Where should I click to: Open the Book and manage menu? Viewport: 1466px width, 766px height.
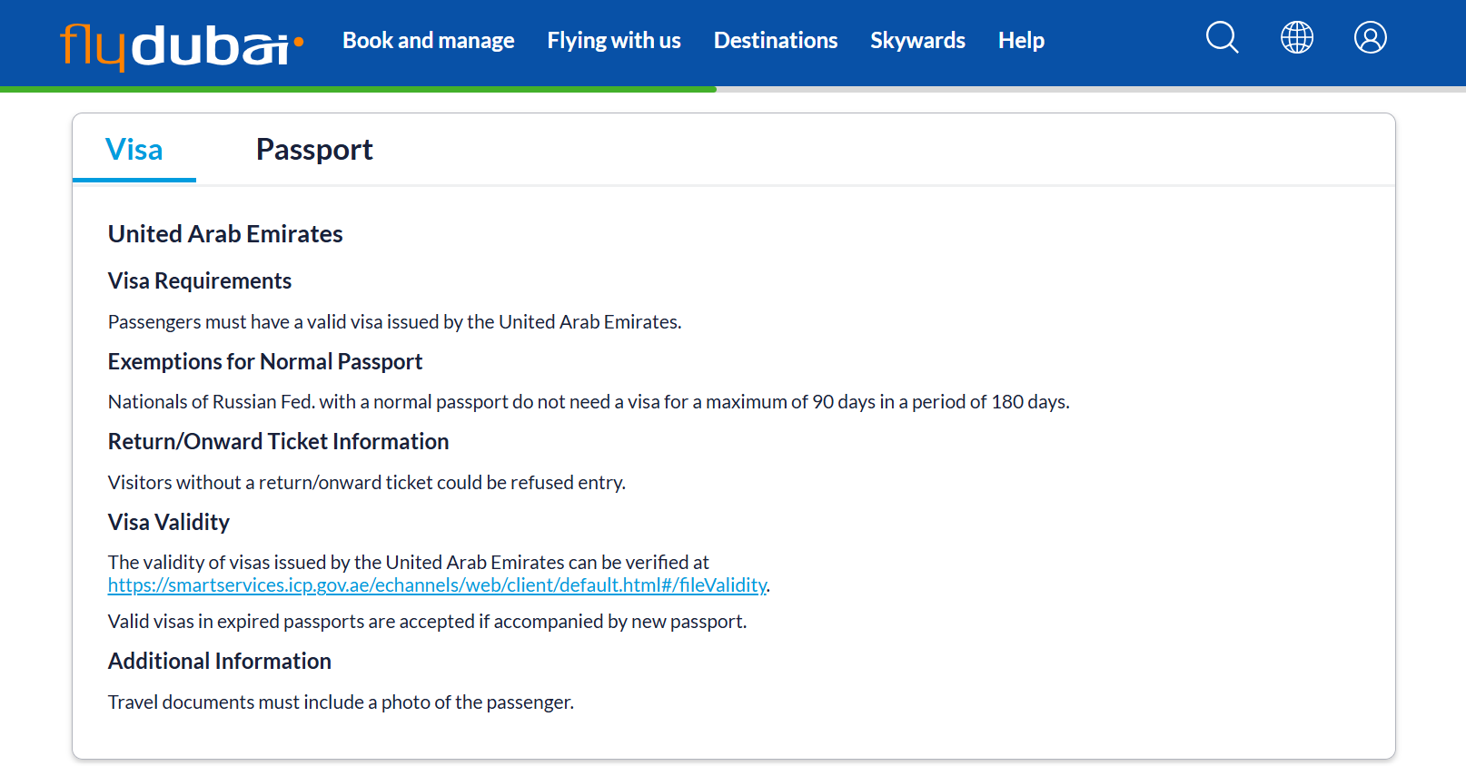click(428, 41)
